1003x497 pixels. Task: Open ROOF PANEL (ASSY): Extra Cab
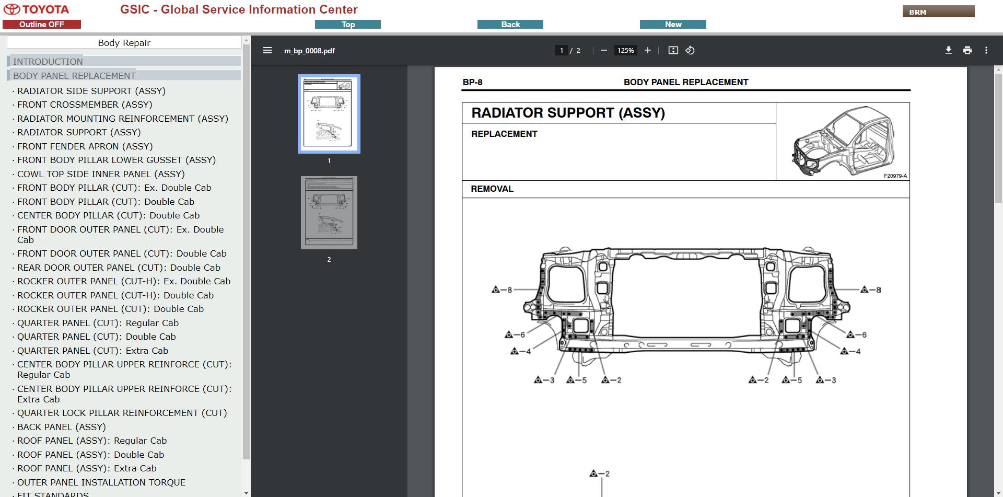pos(87,468)
